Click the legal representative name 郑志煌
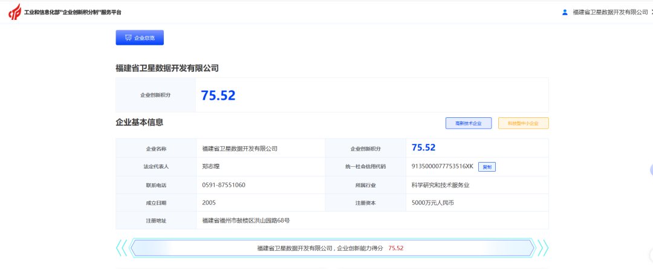 212,167
